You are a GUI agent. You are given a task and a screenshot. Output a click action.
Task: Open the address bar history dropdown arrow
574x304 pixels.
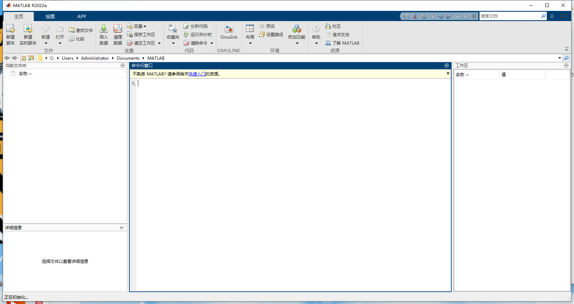(560, 58)
